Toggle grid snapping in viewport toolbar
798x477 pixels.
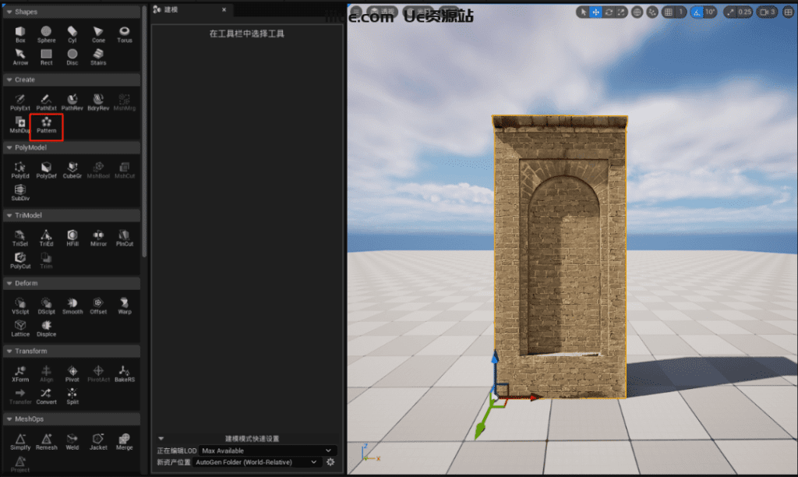click(669, 12)
